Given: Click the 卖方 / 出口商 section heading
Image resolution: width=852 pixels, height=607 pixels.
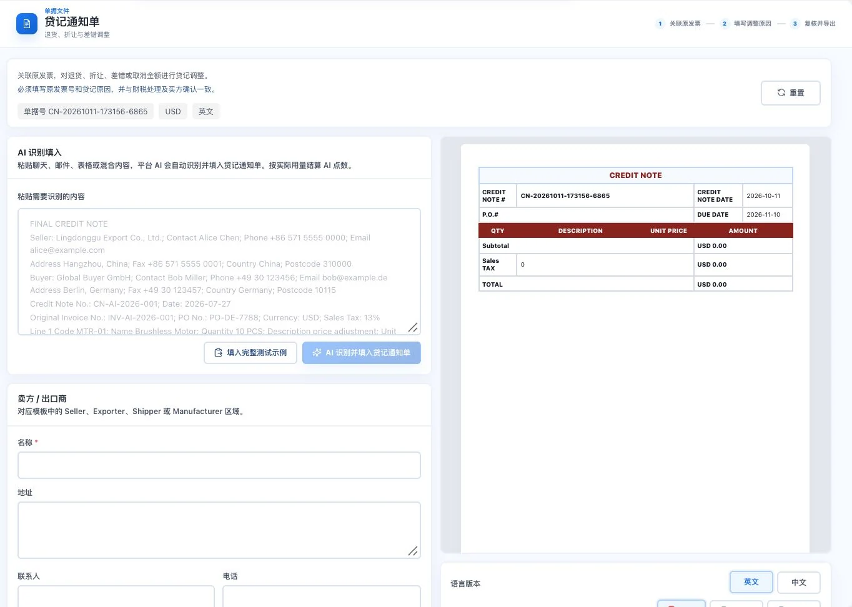Looking at the screenshot, I should pyautogui.click(x=42, y=398).
